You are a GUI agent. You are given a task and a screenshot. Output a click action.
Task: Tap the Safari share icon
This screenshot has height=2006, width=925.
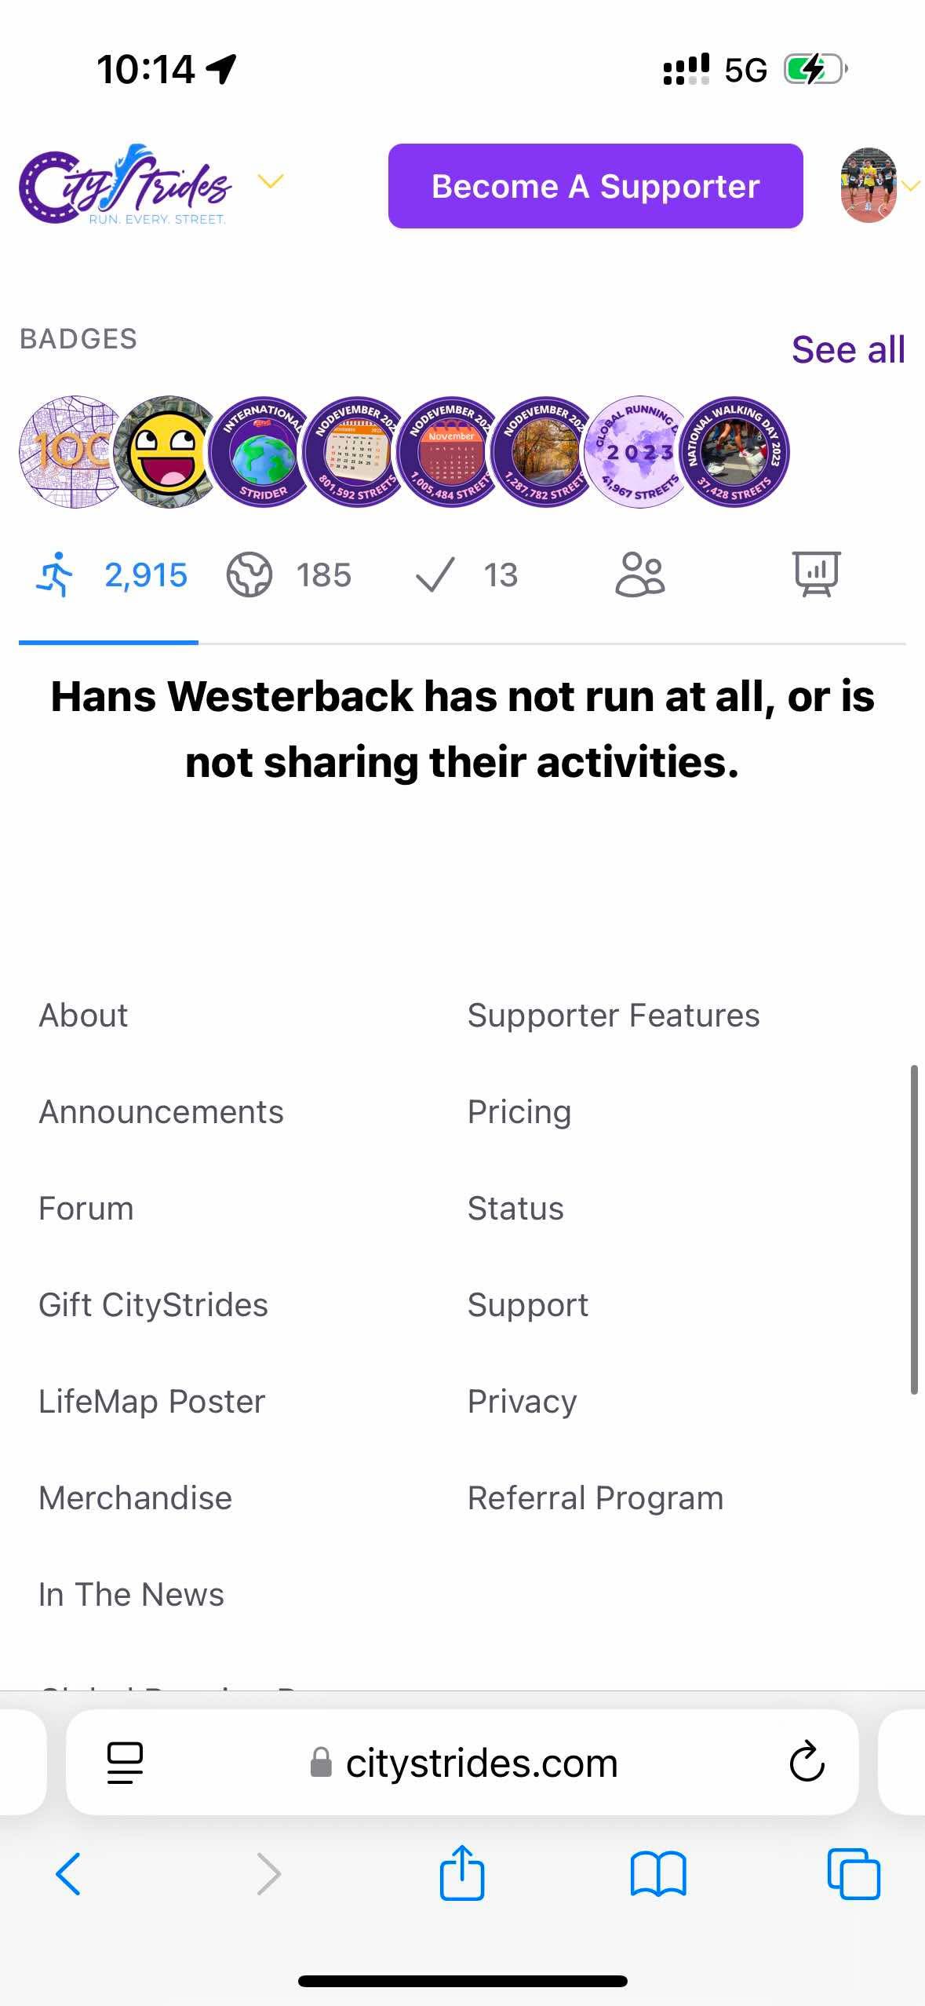click(461, 1873)
